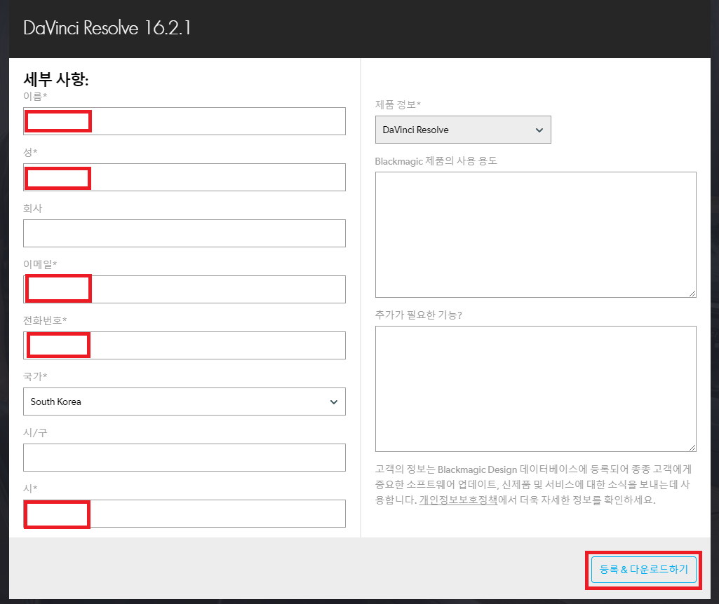Open the 개인정보보호정책 privacy policy link
This screenshot has height=604, width=719.
(458, 500)
